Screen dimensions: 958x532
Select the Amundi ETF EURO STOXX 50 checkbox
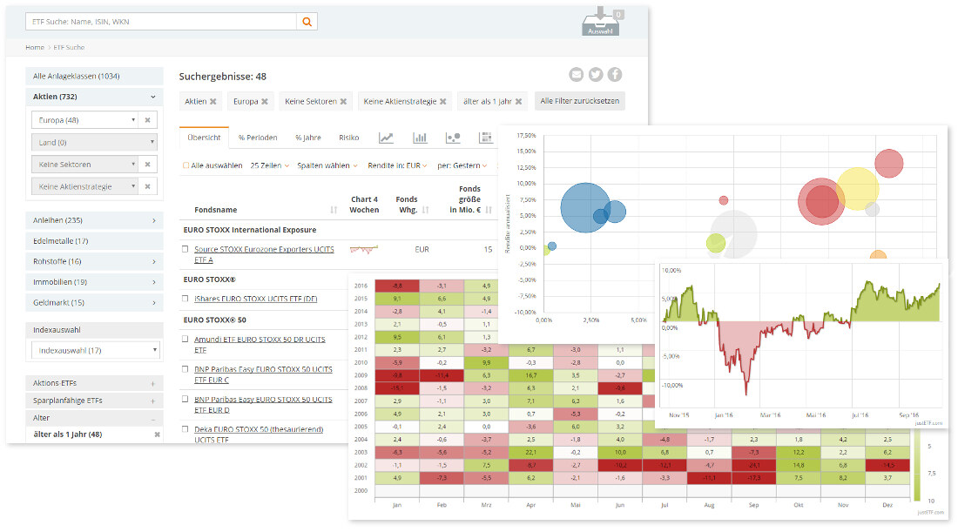click(x=186, y=339)
